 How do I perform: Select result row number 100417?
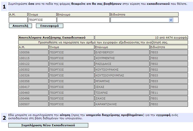point(103,87)
